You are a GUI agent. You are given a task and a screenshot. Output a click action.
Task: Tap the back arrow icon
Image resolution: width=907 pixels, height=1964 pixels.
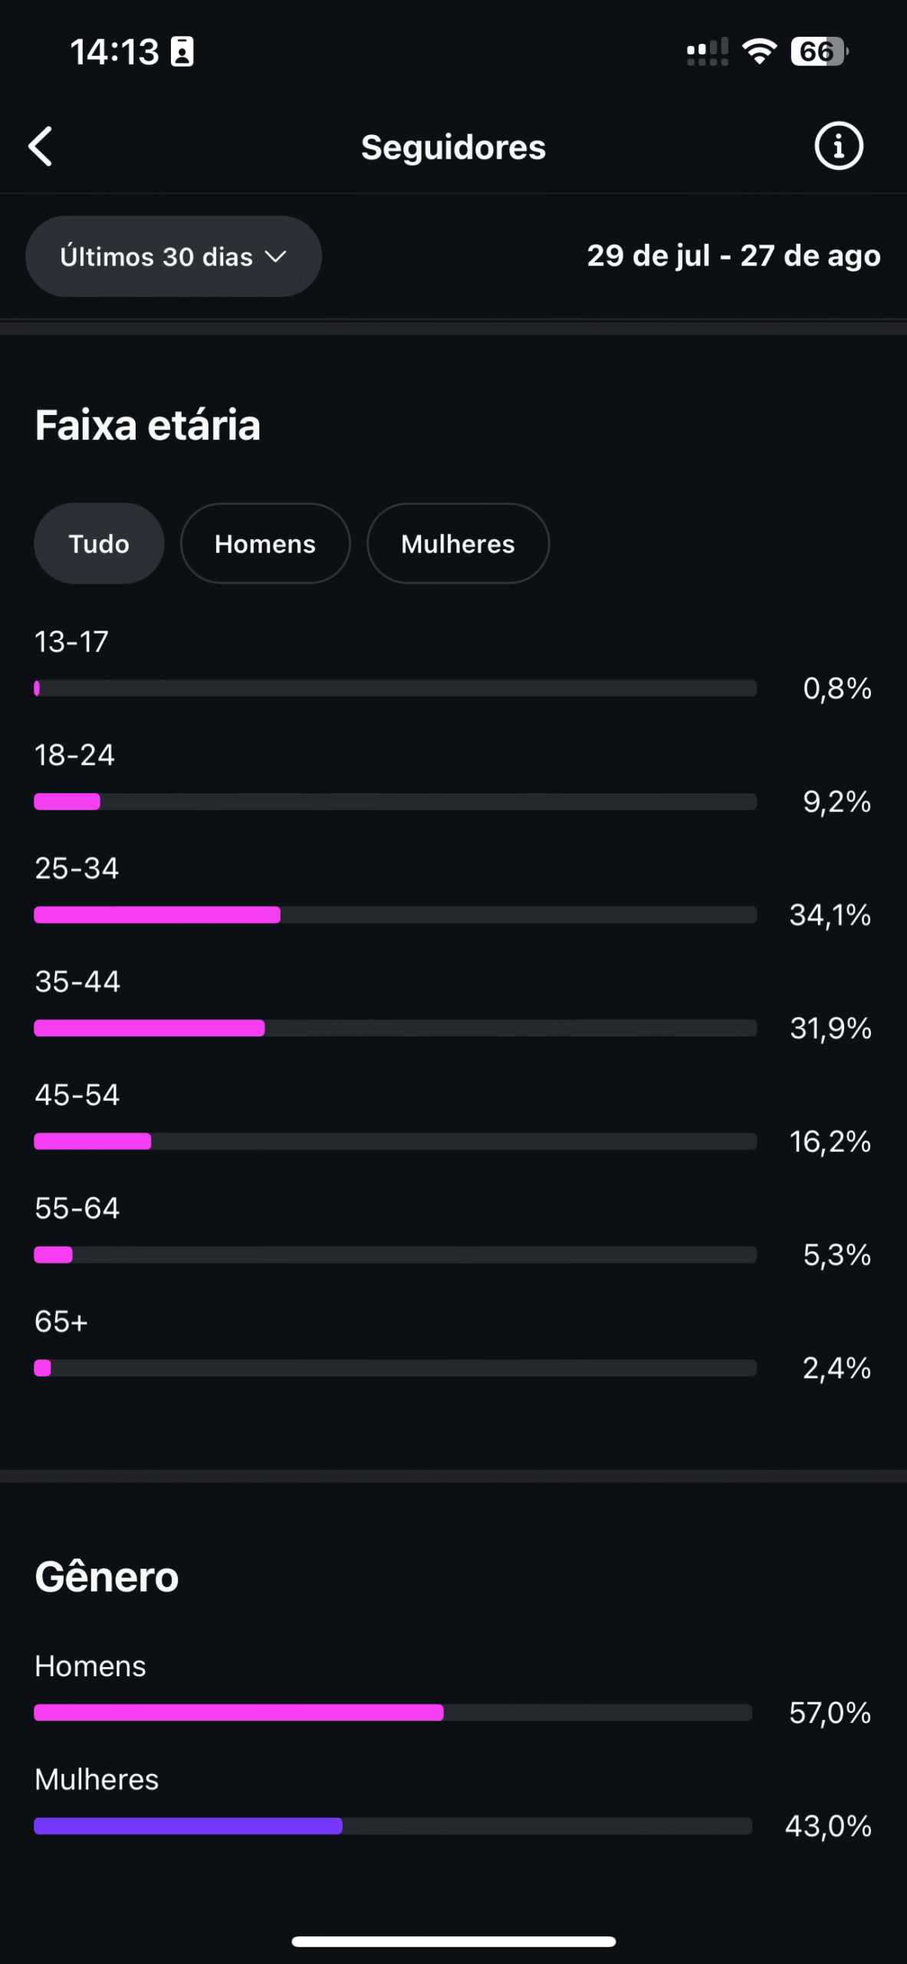pyautogui.click(x=41, y=147)
